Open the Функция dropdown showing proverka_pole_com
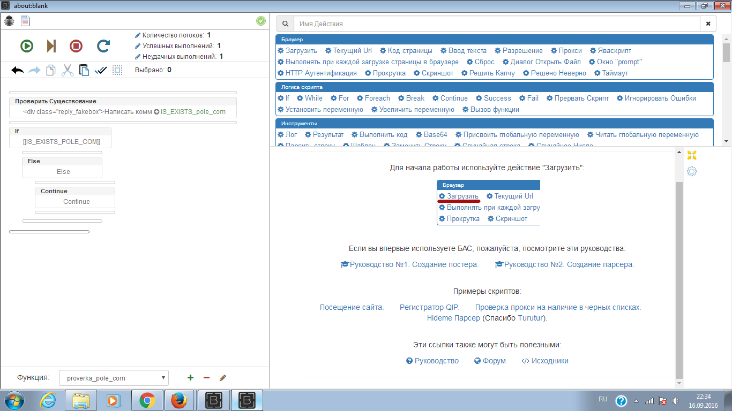Screen dimensions: 732x411 [114, 378]
